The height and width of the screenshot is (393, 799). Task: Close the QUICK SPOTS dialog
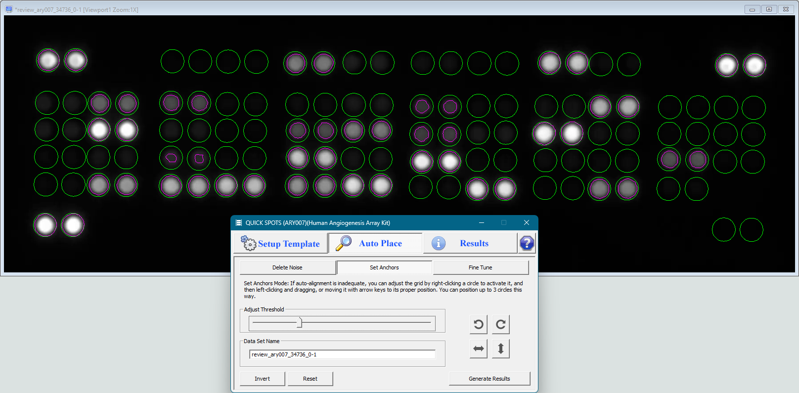527,222
